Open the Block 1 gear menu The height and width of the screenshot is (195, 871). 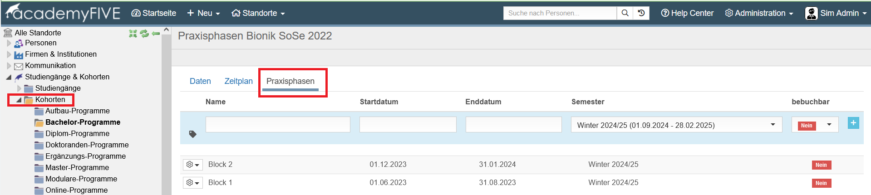point(193,183)
